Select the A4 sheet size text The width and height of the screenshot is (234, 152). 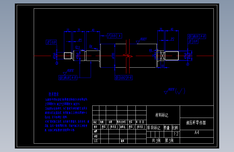pyautogui.click(x=197, y=133)
